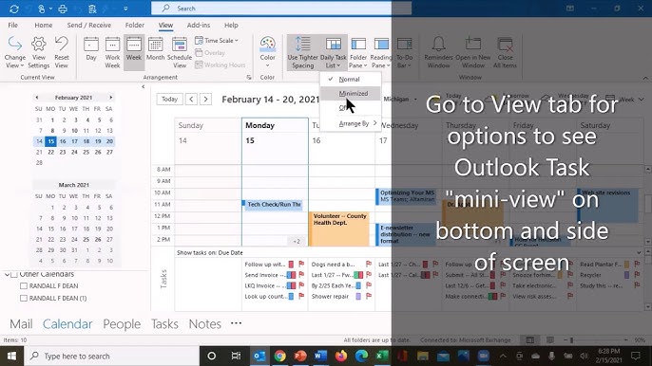The width and height of the screenshot is (652, 366).
Task: Go to next week arrow
Action: pos(205,100)
